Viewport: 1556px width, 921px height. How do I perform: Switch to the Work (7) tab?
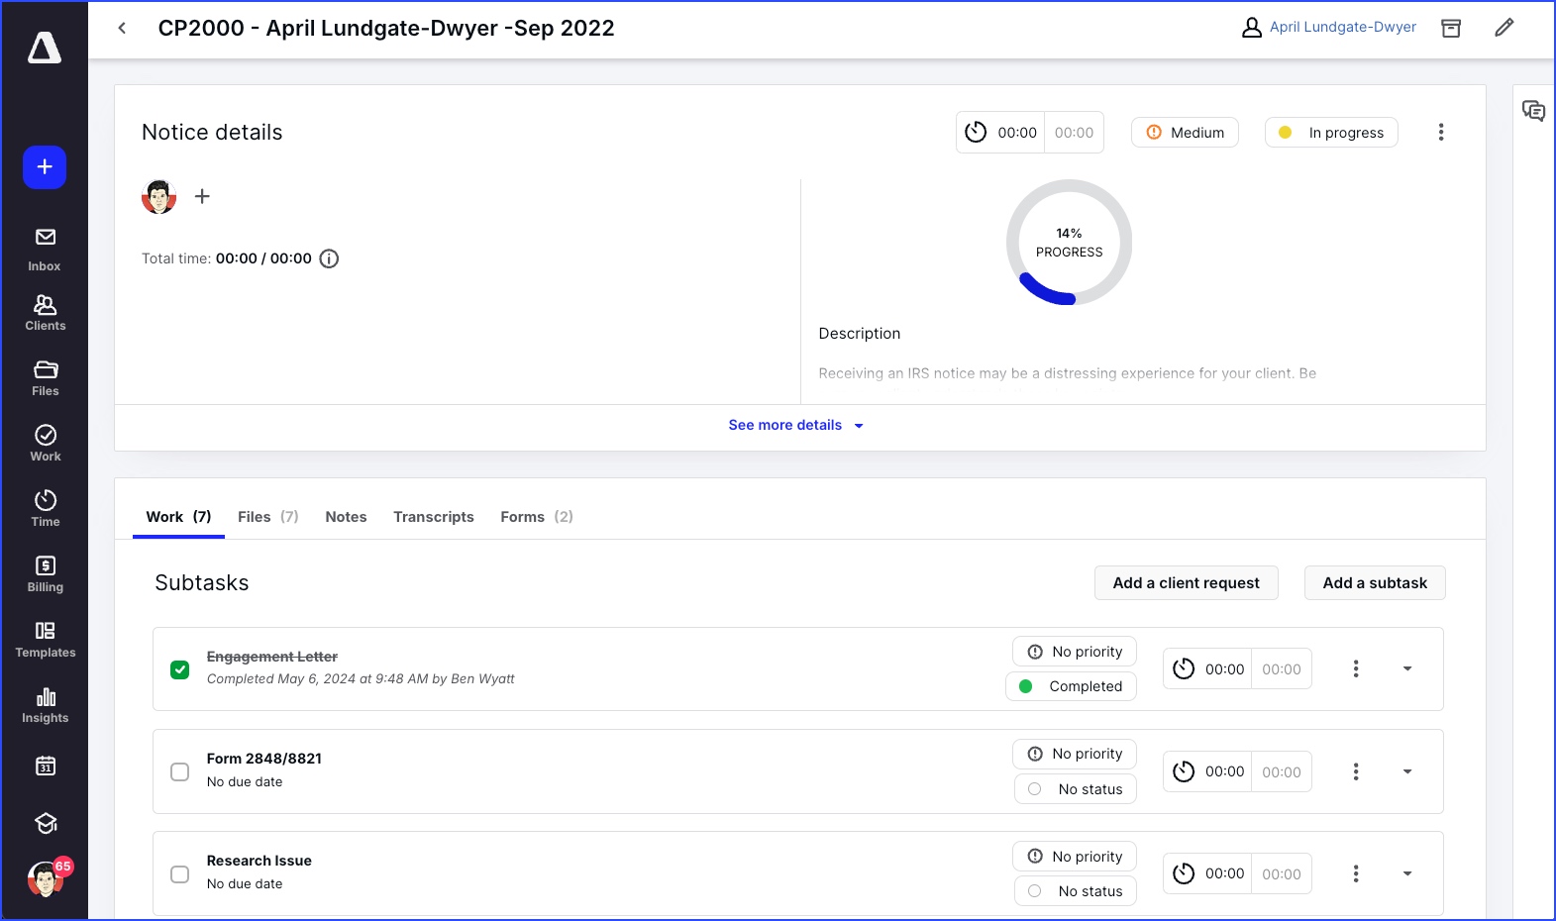click(178, 517)
